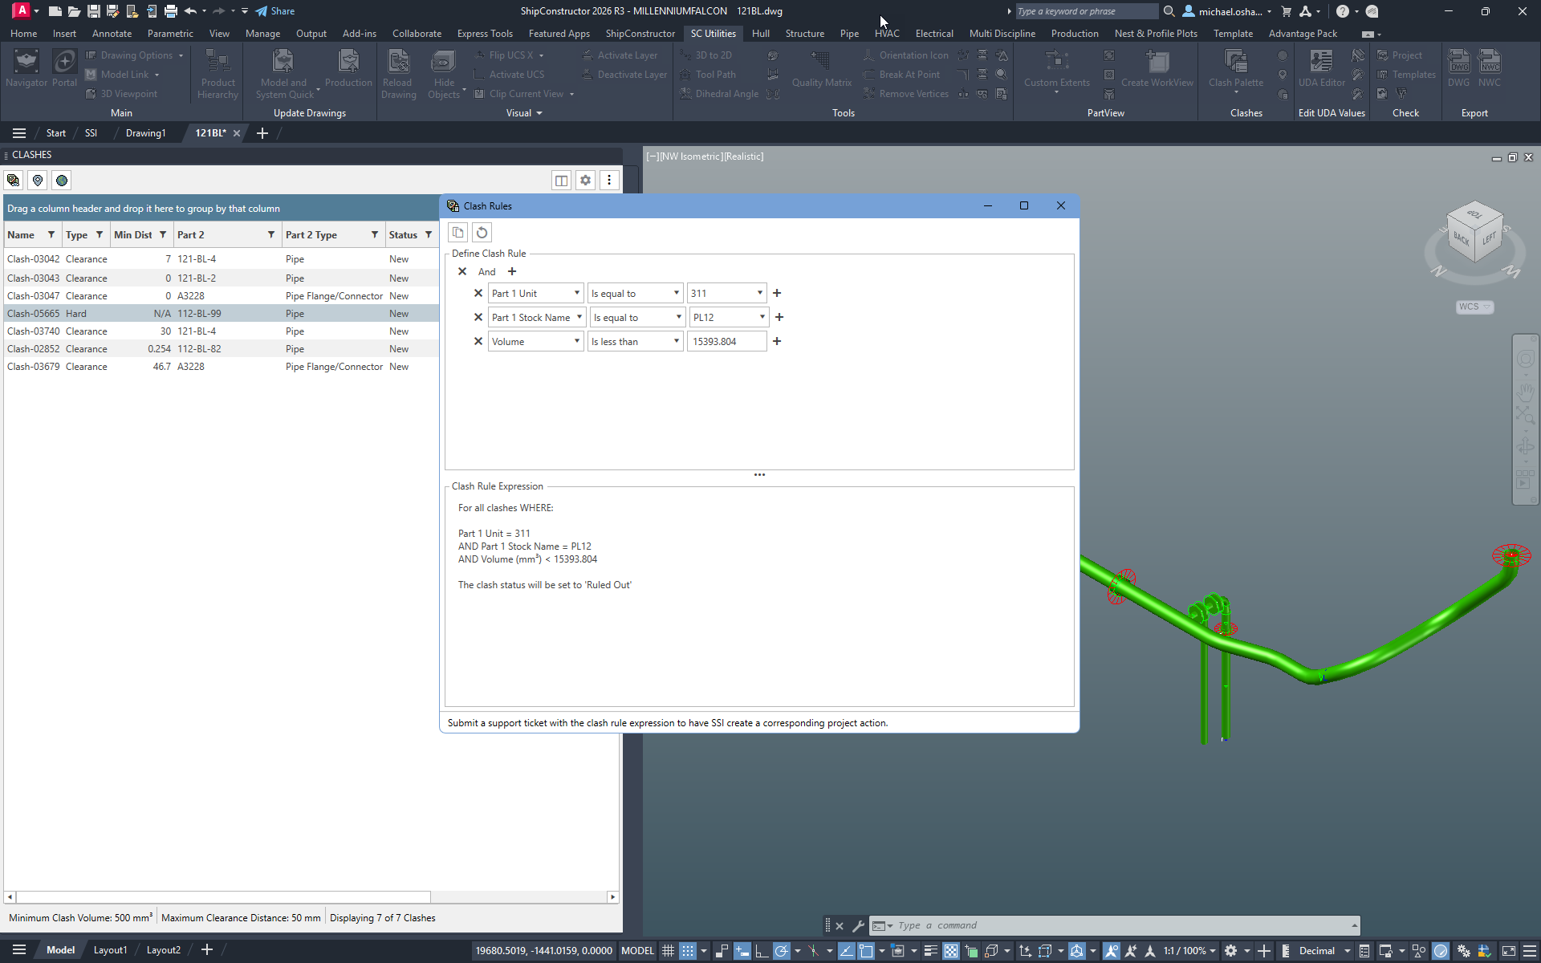Open the Layout2 tab
Image resolution: width=1541 pixels, height=963 pixels.
point(163,949)
